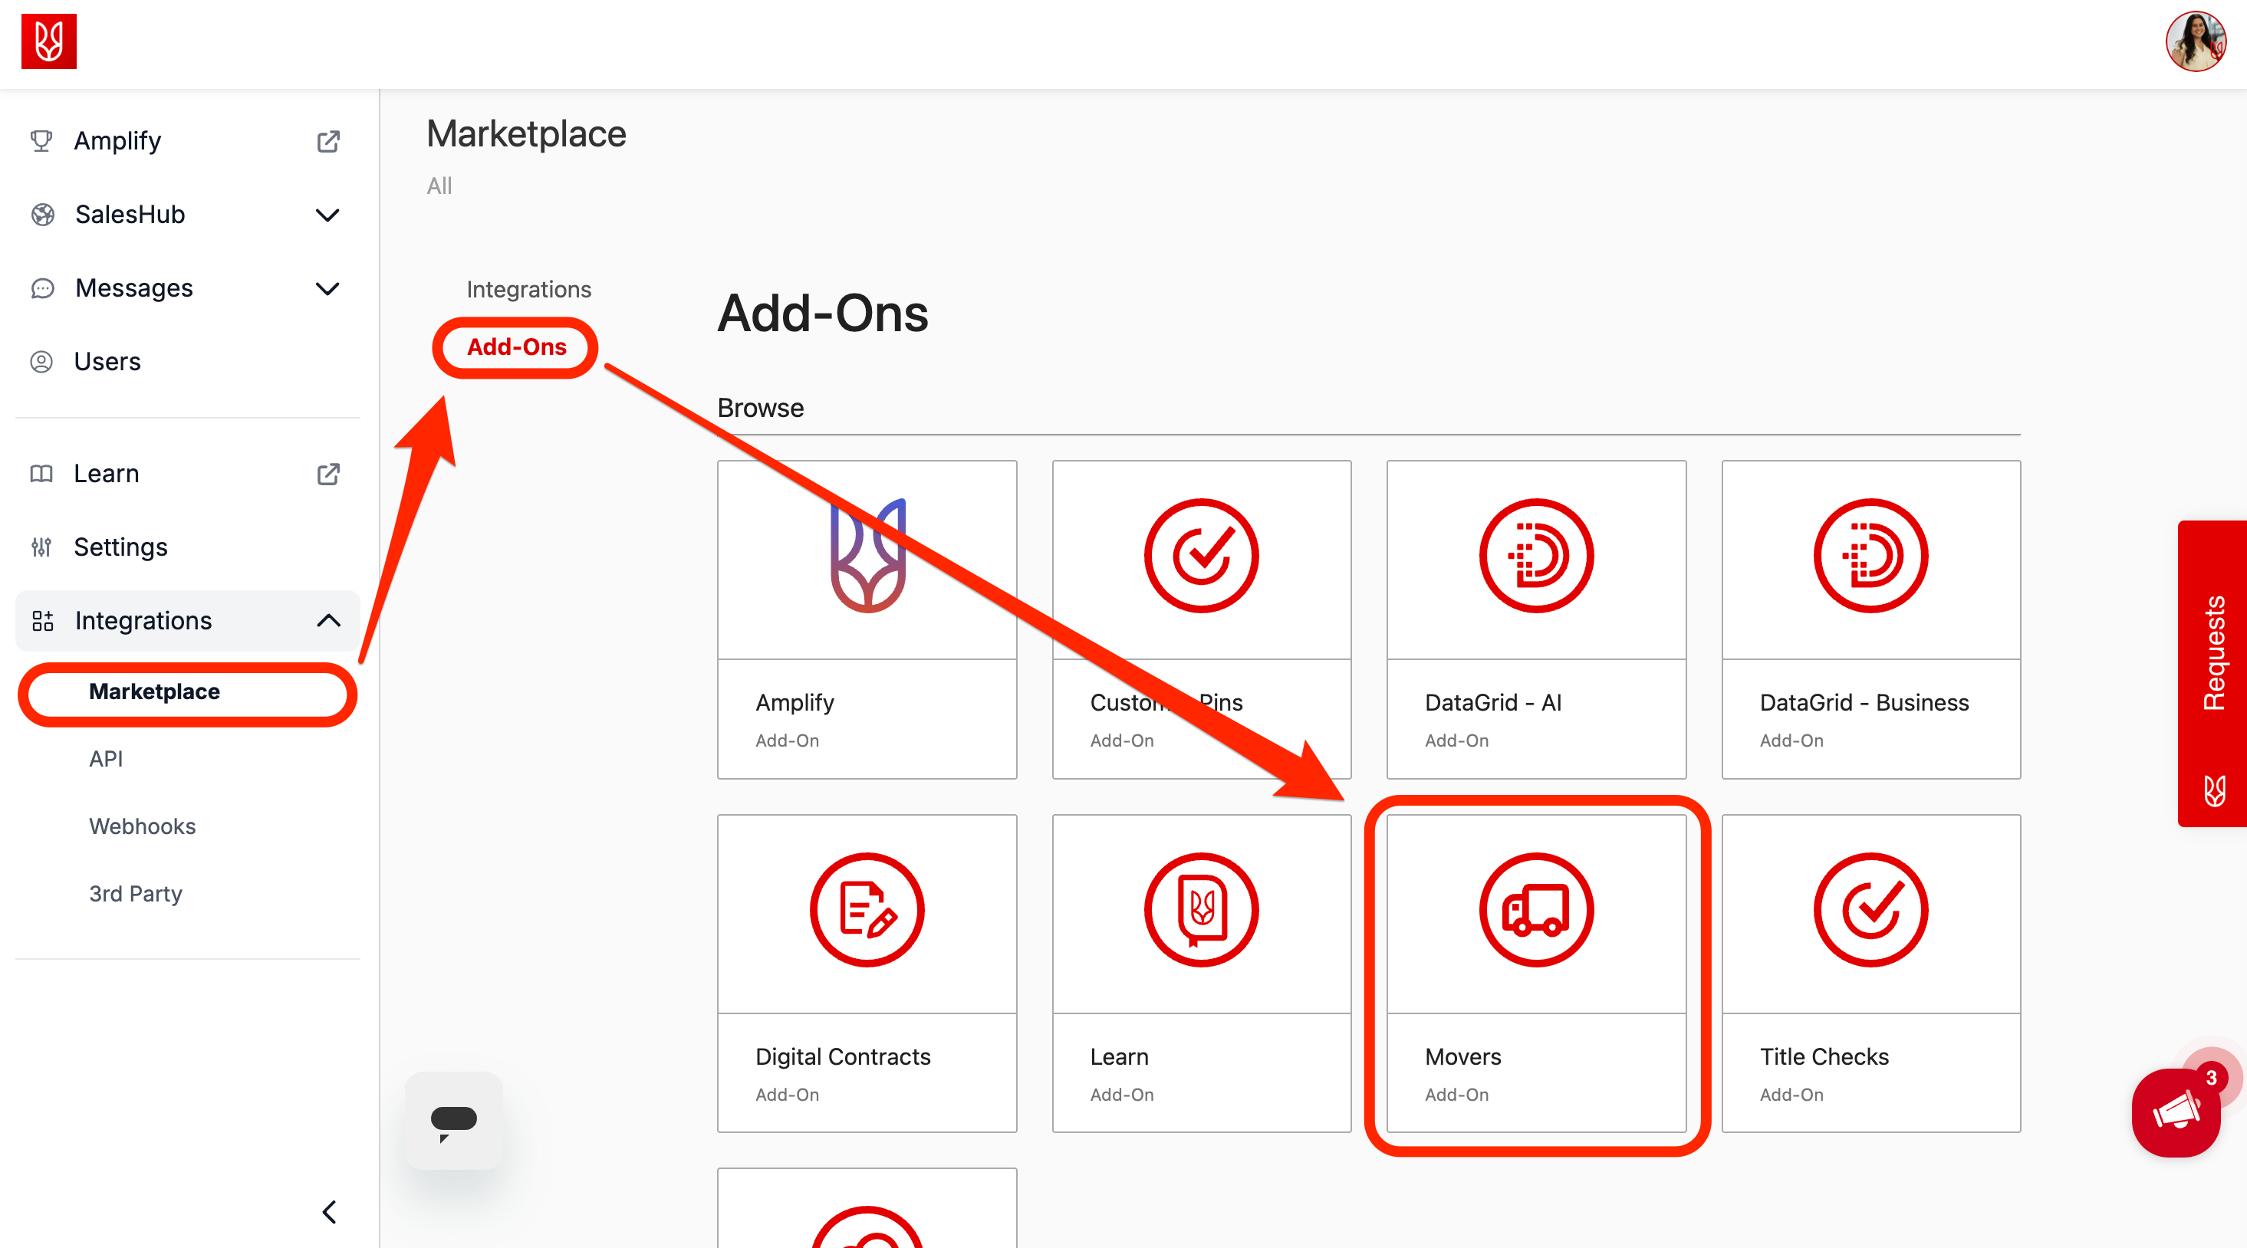Click the chat bubble widget icon
Image resolution: width=2247 pixels, height=1248 pixels.
point(453,1120)
